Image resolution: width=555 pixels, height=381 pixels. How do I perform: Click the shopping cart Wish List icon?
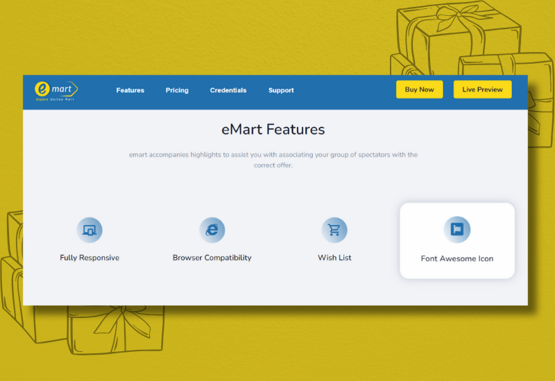(334, 230)
